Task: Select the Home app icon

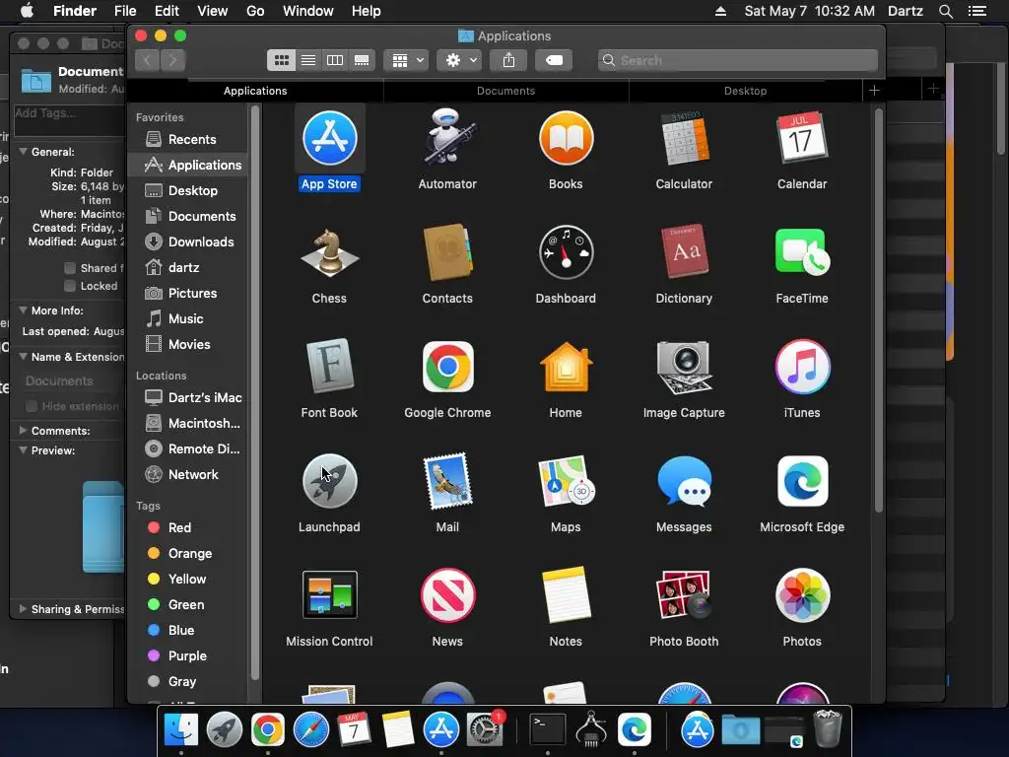Action: point(566,367)
